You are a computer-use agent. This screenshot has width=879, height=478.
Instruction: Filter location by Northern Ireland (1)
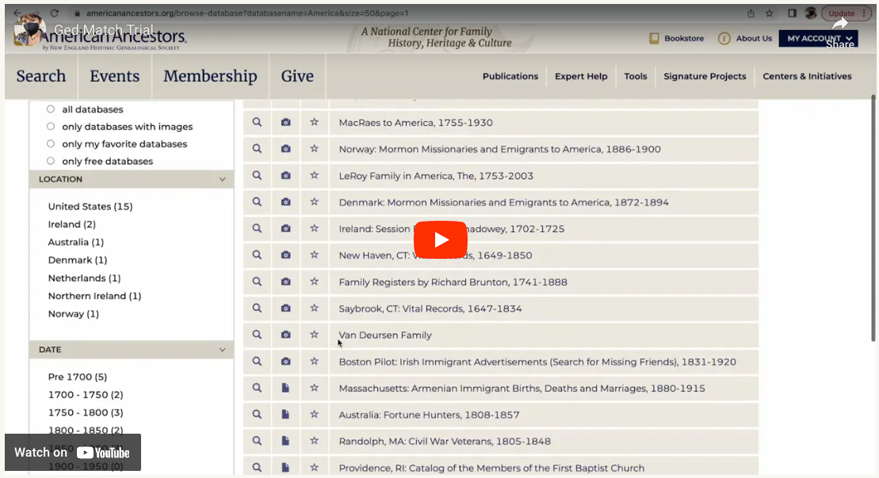(x=94, y=296)
